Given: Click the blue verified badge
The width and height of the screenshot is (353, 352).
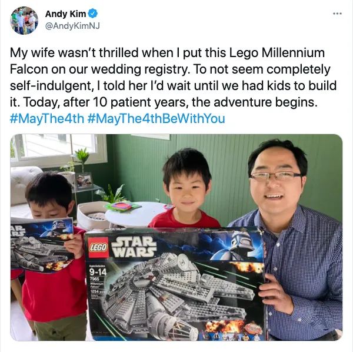Looking at the screenshot, I should click(93, 14).
